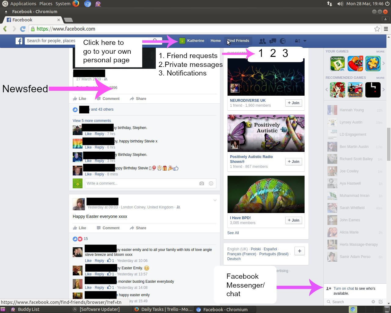Open Places menu
Viewport: 391px width, 313px height.
tap(46, 4)
